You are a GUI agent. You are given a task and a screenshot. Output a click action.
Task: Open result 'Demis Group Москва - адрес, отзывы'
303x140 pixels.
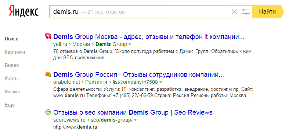(x=149, y=37)
